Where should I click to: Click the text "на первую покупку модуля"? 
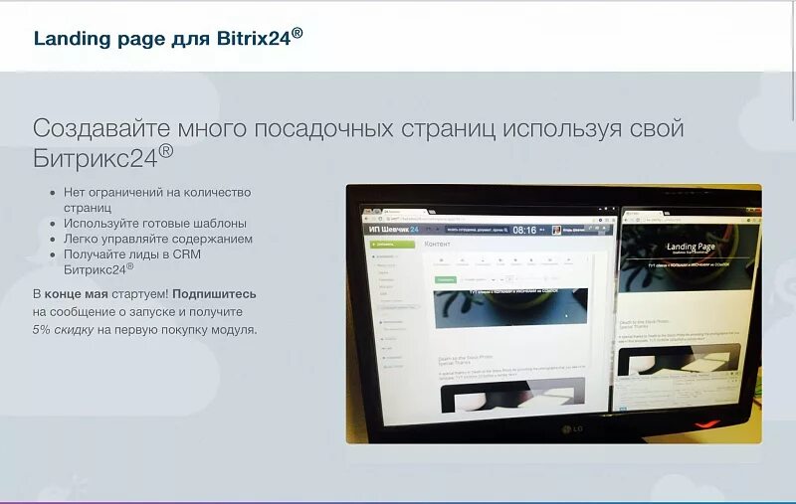[176, 330]
